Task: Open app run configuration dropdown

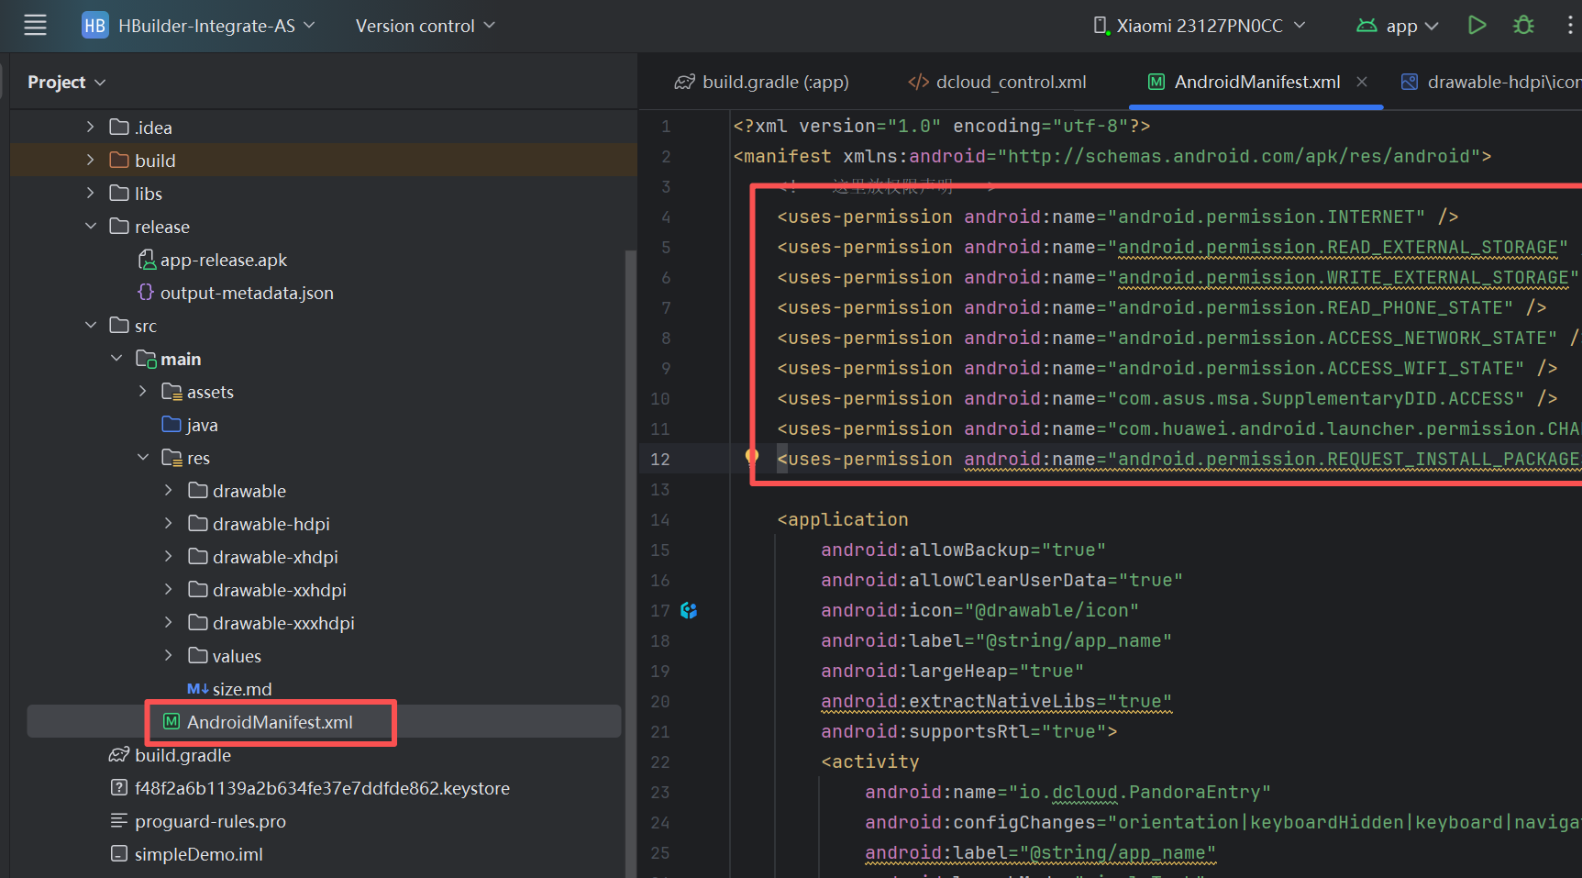Action: (x=1398, y=26)
